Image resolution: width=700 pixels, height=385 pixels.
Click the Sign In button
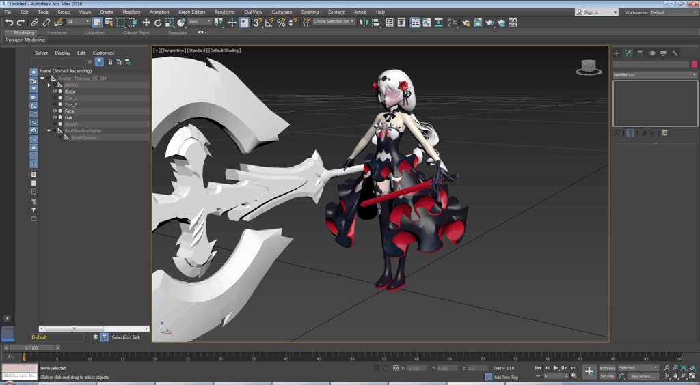[x=596, y=12]
